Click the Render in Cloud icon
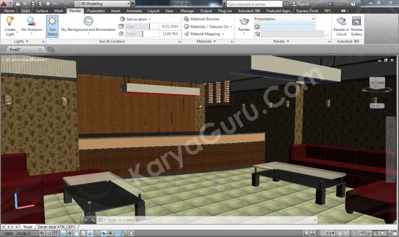Viewport: 399px width, 237px height. [x=341, y=21]
